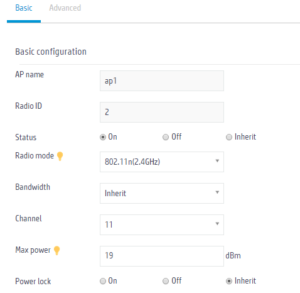The width and height of the screenshot is (300, 293).
Task: Click the Radio mode dropdown arrow
Action: pyautogui.click(x=217, y=161)
